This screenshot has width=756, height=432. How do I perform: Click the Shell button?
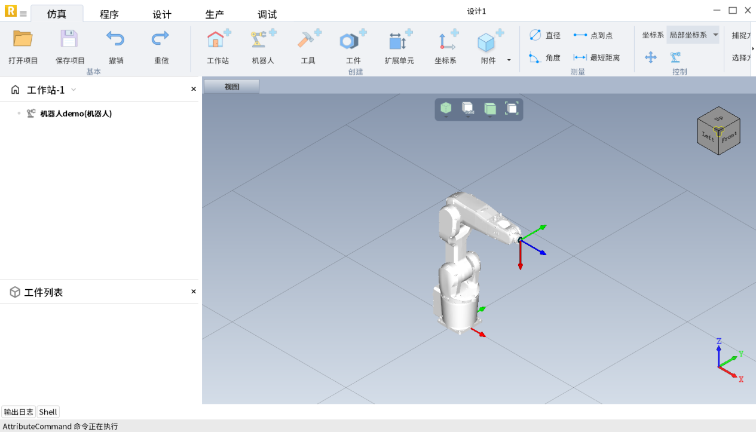pyautogui.click(x=48, y=412)
